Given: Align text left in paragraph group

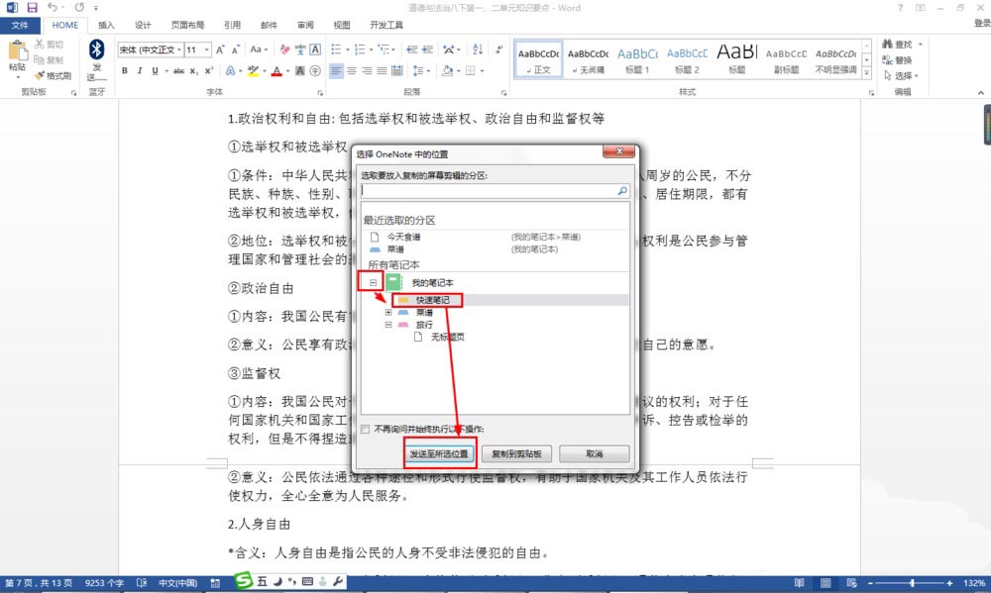Looking at the screenshot, I should click(x=336, y=70).
